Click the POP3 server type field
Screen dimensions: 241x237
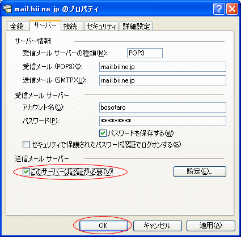click(145, 53)
